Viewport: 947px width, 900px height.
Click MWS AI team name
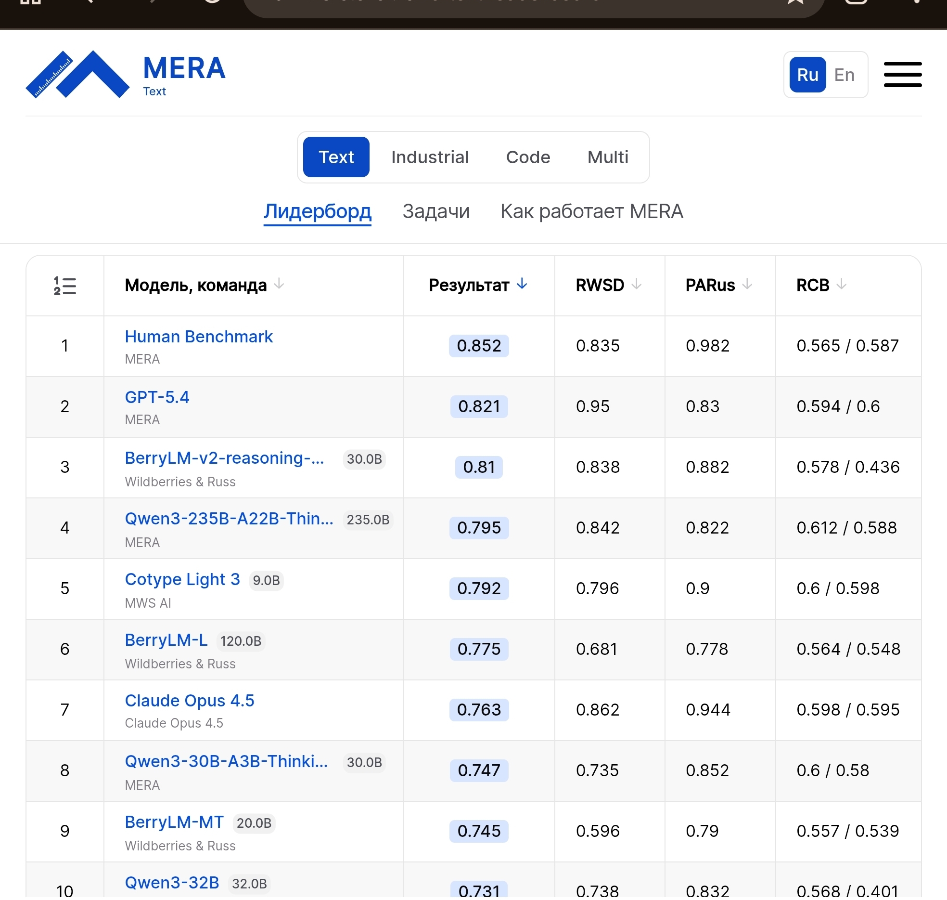pyautogui.click(x=148, y=603)
